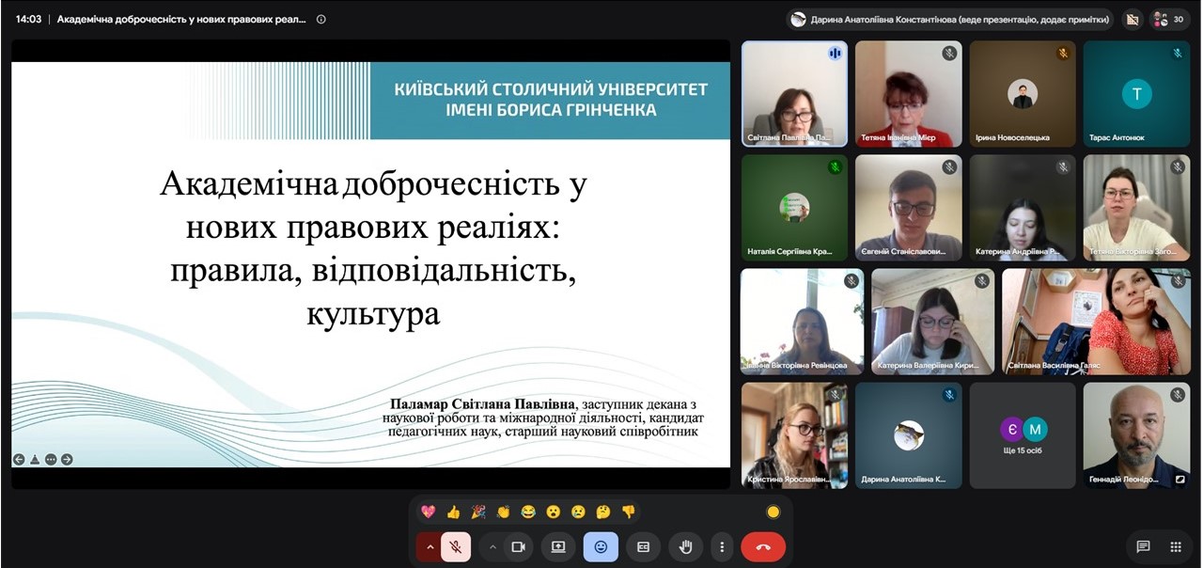
Task: Leave the call with the red hang-up button
Action: 763,546
